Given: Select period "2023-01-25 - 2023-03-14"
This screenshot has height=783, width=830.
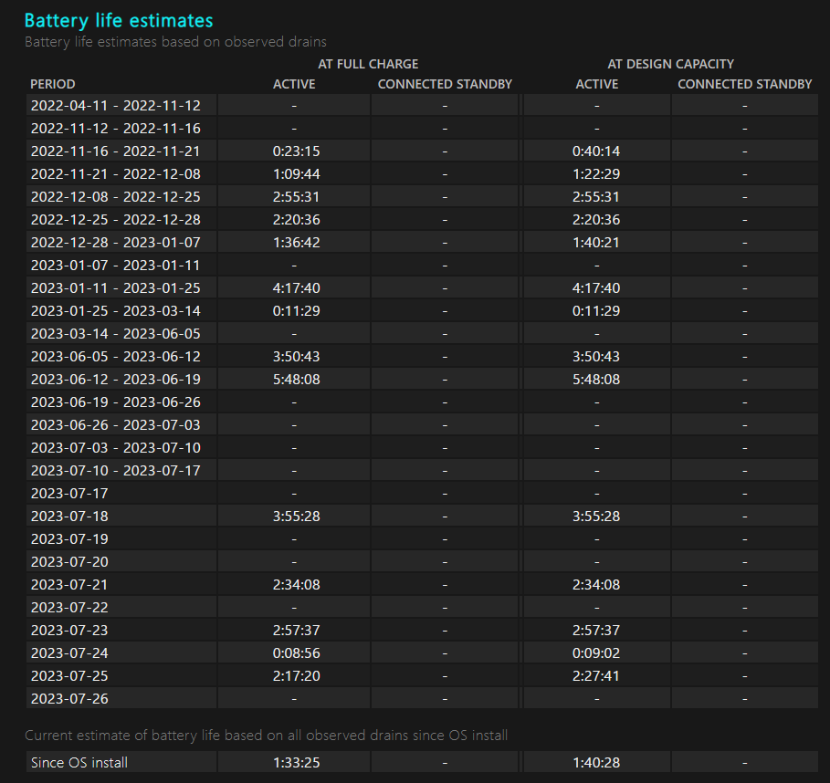Looking at the screenshot, I should (115, 310).
